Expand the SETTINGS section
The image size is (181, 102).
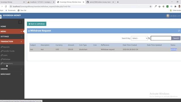[12, 37]
